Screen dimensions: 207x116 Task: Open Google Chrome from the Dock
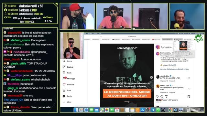pyautogui.click(x=170, y=110)
